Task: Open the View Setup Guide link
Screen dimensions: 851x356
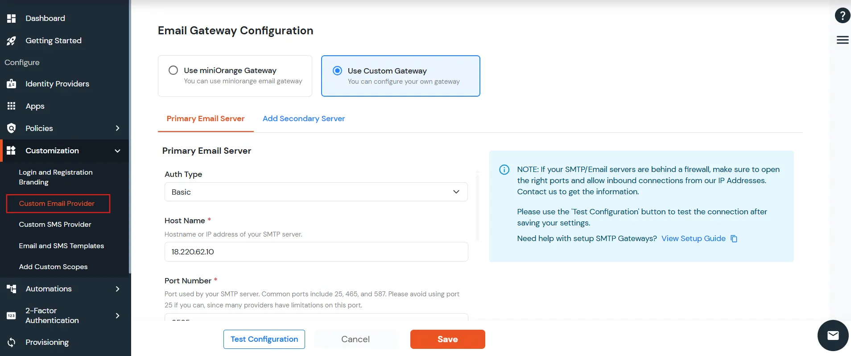Action: coord(693,239)
